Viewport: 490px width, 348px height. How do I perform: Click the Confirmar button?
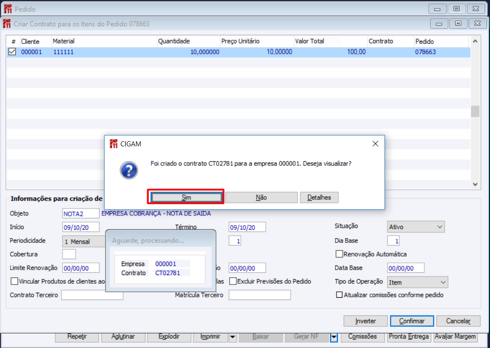(x=412, y=321)
